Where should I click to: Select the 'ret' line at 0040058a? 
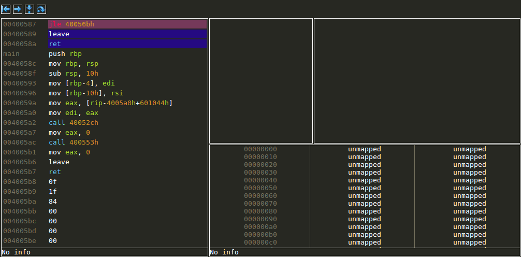pyautogui.click(x=127, y=44)
